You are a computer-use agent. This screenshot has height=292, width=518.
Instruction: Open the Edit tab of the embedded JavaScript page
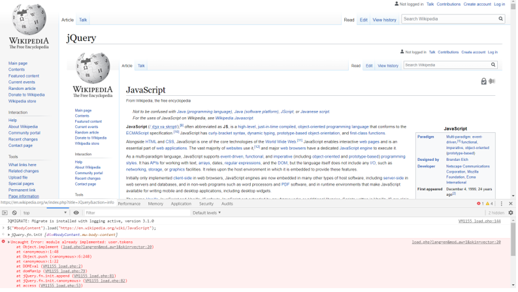[370, 66]
